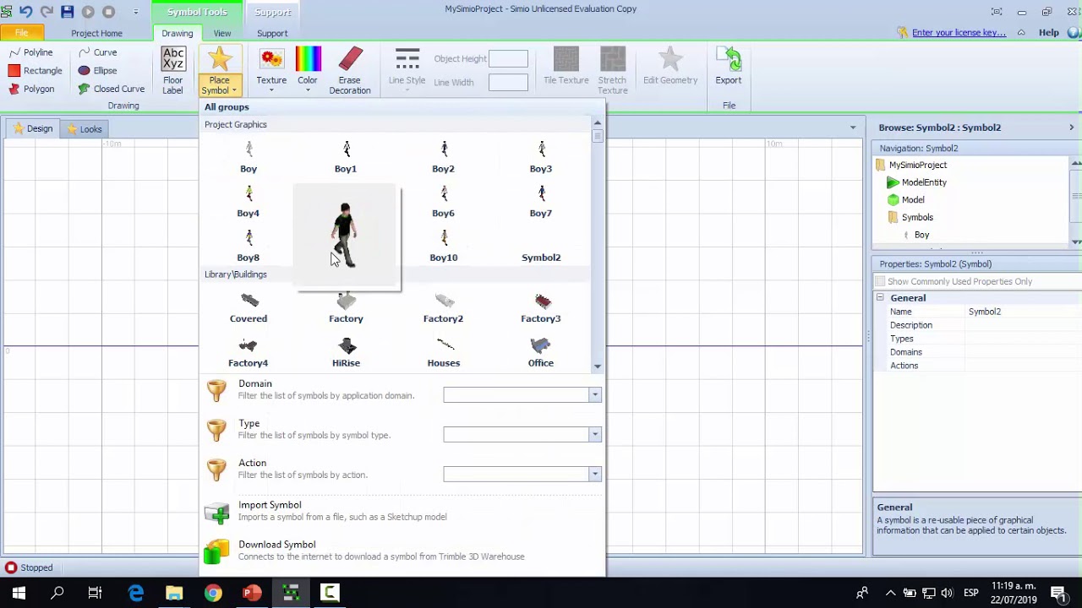The height and width of the screenshot is (608, 1082).
Task: Choose the Boy1 symbol
Action: (346, 158)
